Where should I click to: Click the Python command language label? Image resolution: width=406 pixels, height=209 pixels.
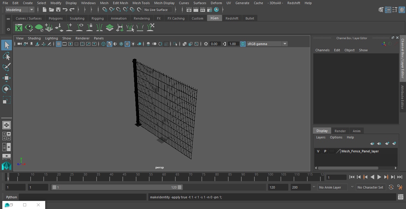click(12, 197)
